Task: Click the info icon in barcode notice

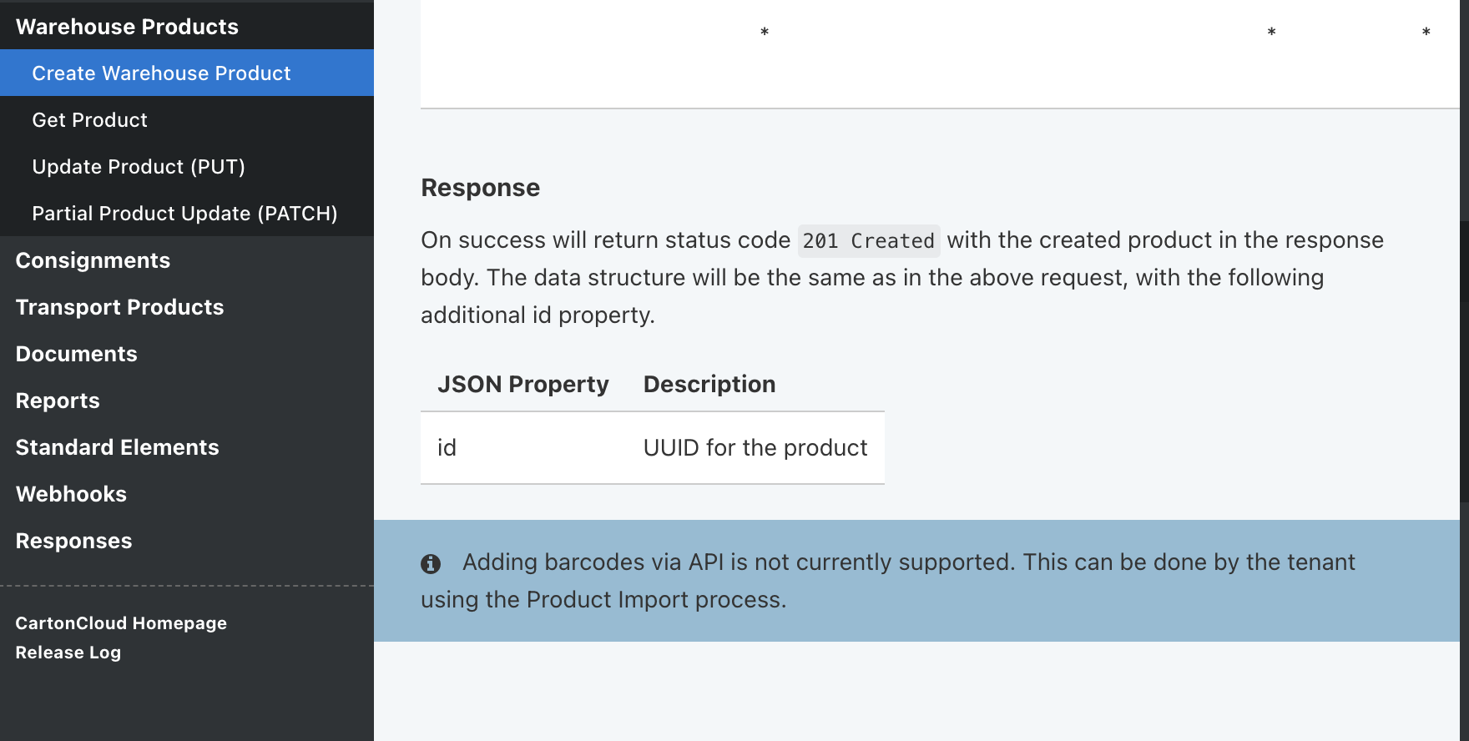Action: pyautogui.click(x=431, y=564)
